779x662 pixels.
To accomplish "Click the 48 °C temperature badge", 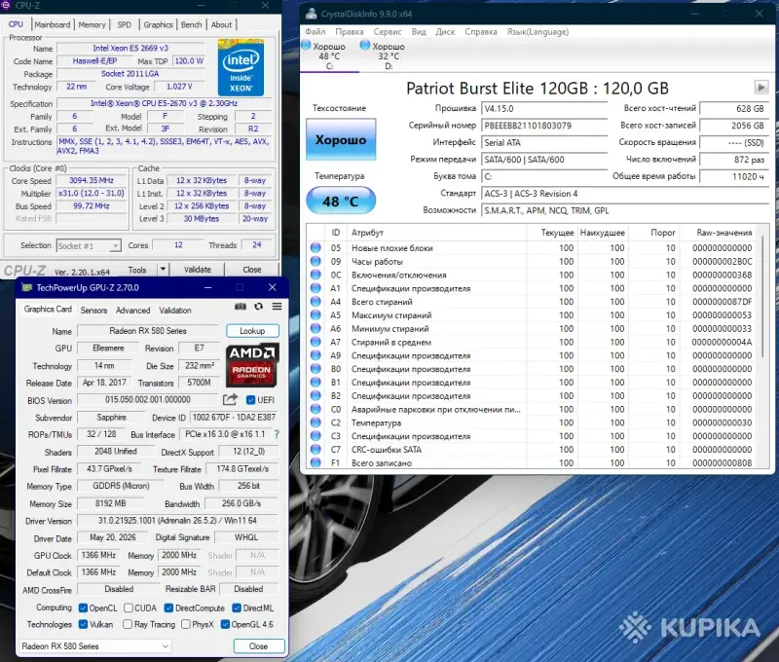I will 341,201.
